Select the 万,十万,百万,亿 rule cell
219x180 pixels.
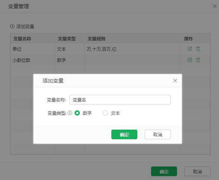(101, 49)
